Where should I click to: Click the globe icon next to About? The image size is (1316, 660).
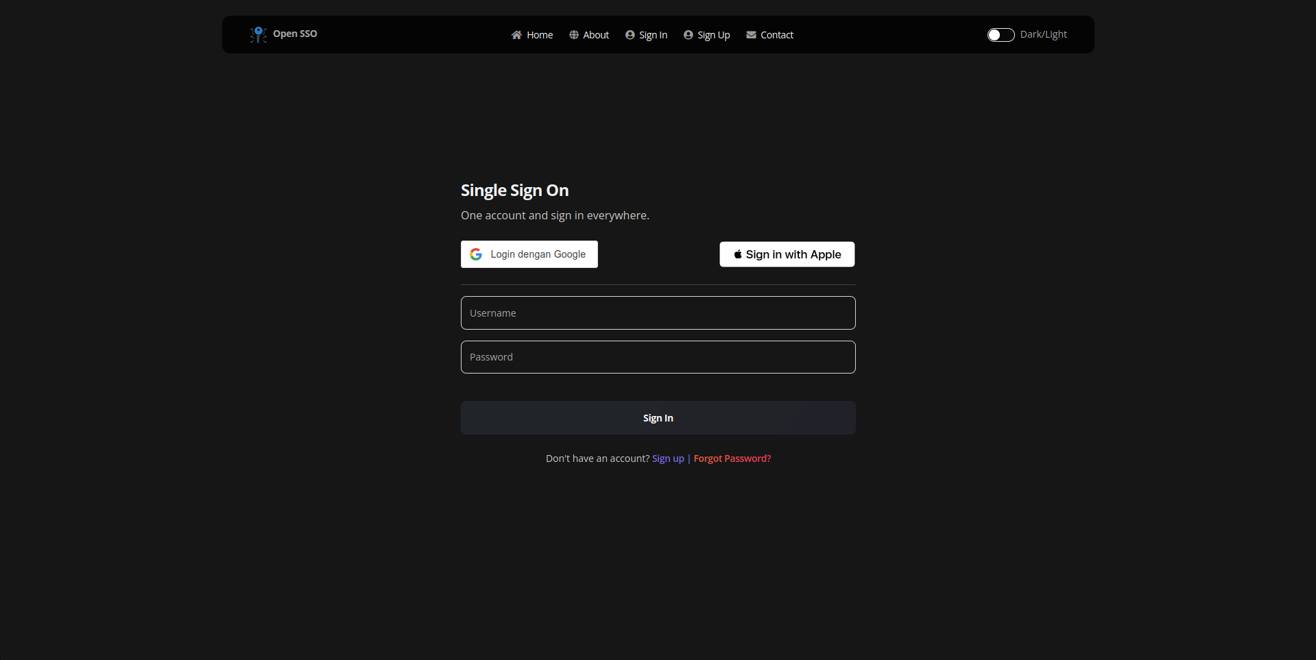[x=573, y=34]
